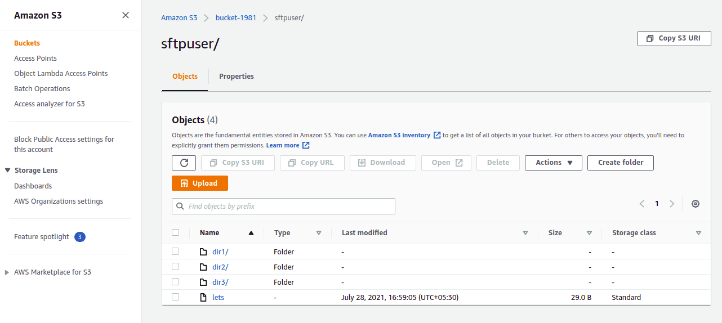This screenshot has height=323, width=722.
Task: Sort by Name ascending arrow
Action: point(251,233)
